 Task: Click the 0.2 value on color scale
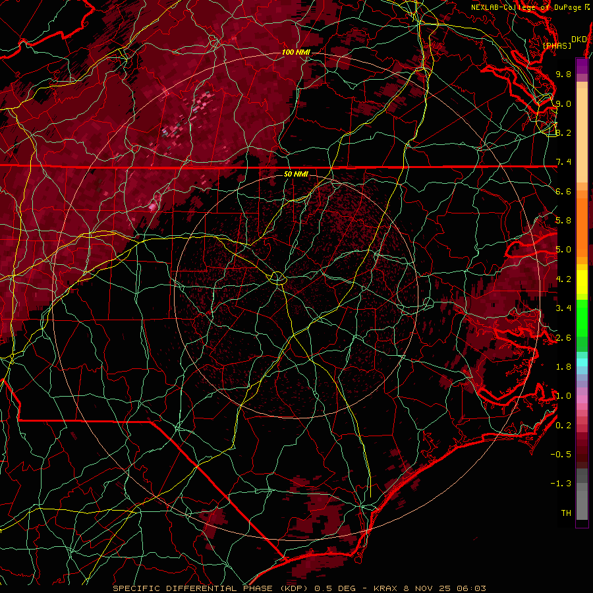coord(563,426)
